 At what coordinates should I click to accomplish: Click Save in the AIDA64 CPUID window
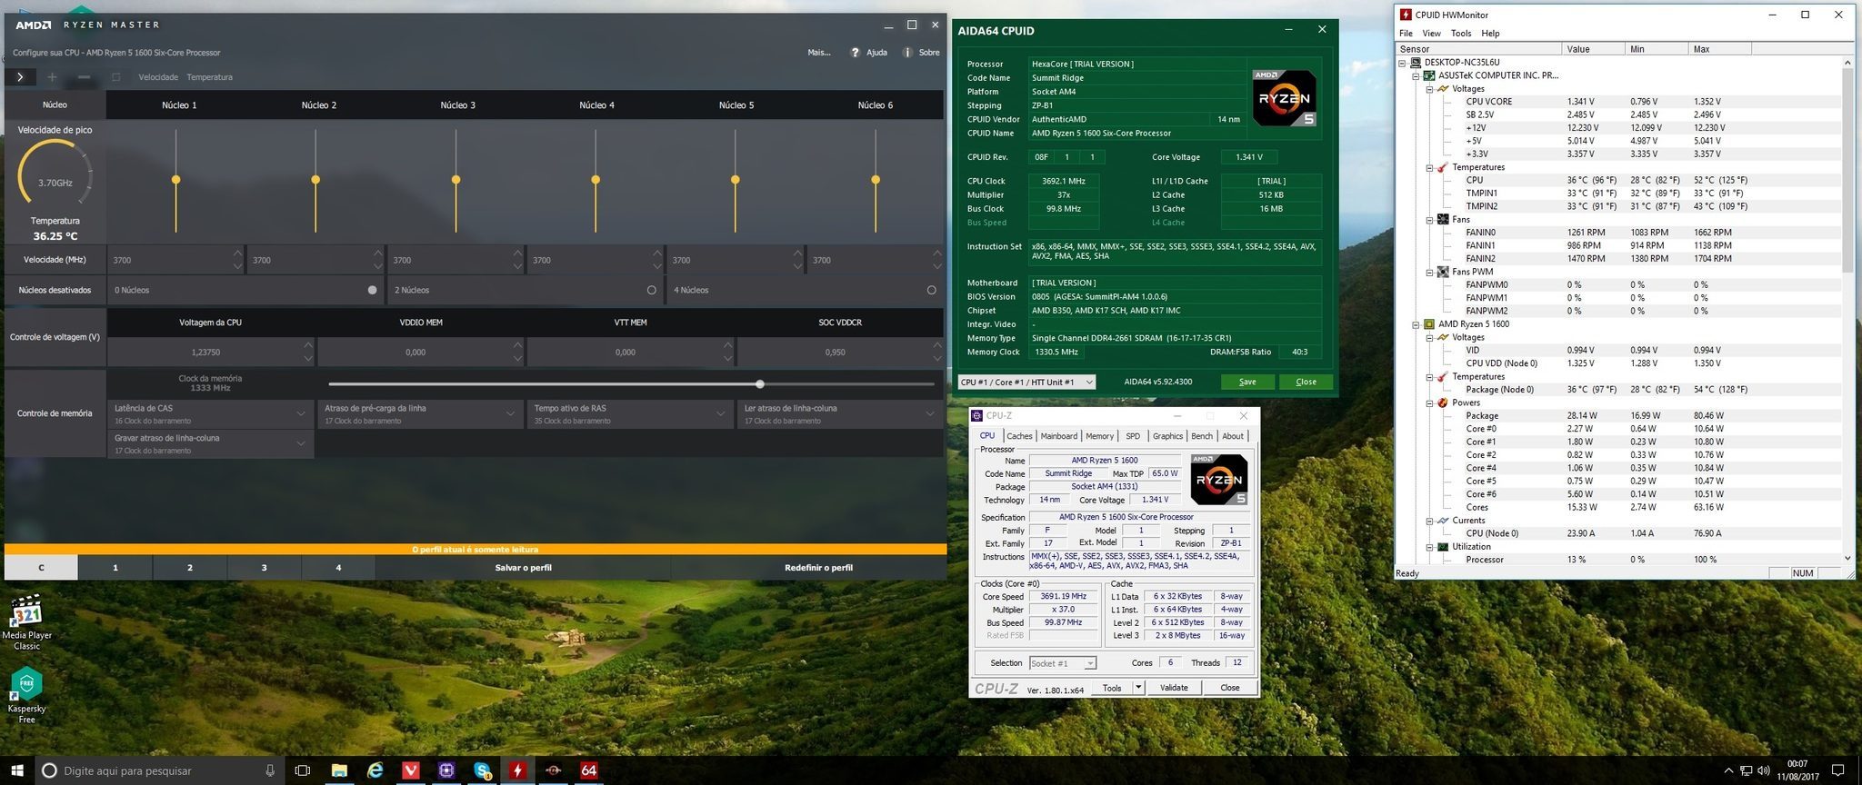click(x=1247, y=382)
